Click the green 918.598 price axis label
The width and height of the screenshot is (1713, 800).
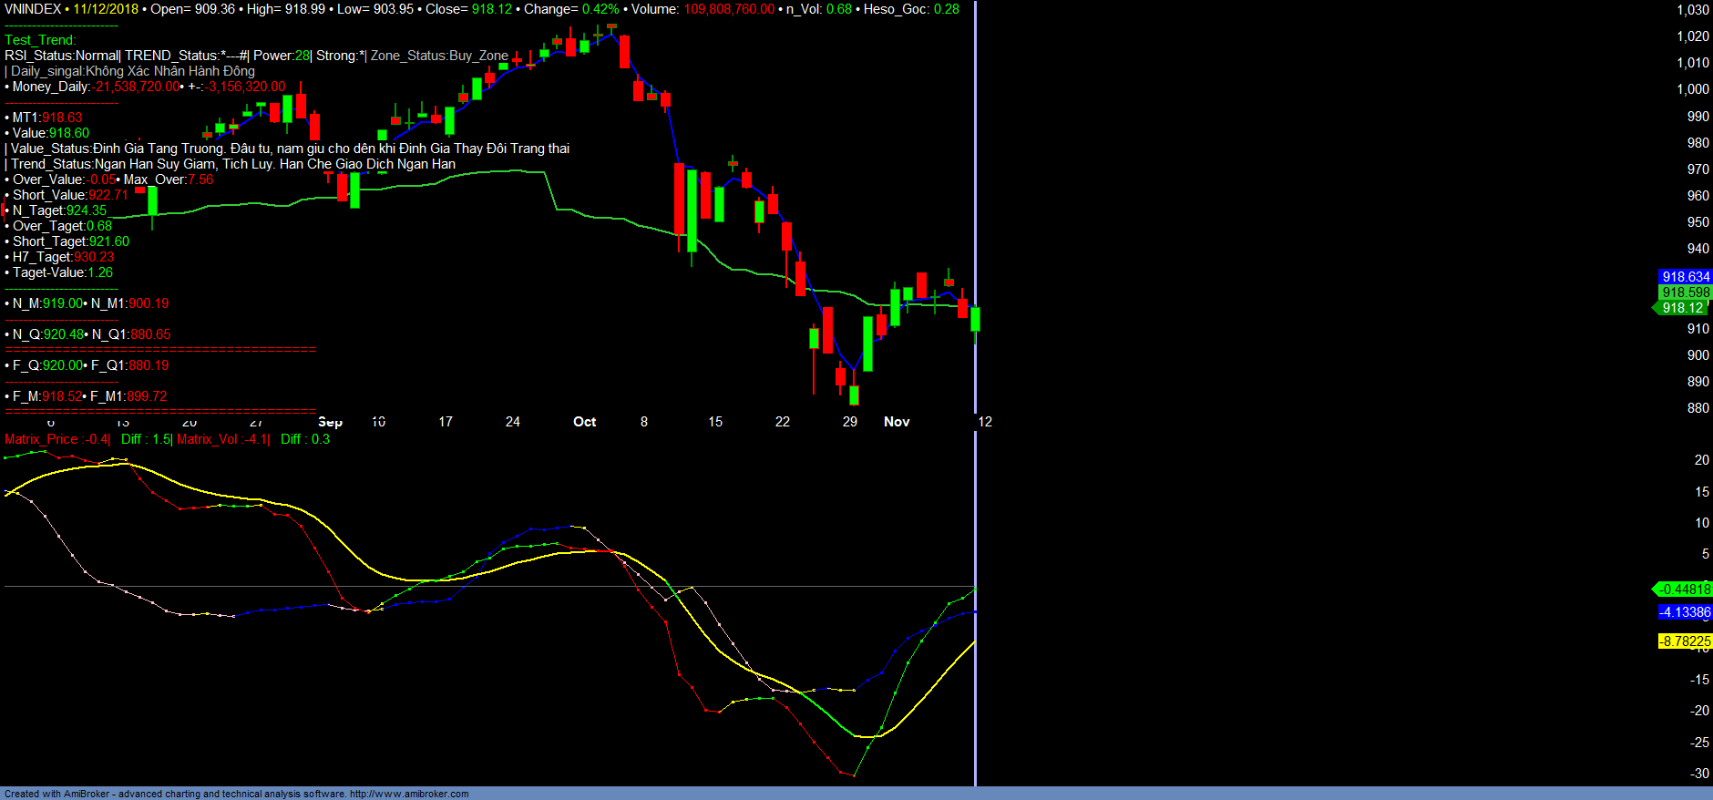pos(1685,292)
